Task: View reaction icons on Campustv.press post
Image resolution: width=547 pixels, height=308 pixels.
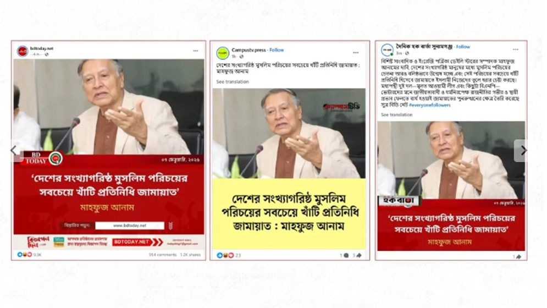Action: pyautogui.click(x=225, y=255)
